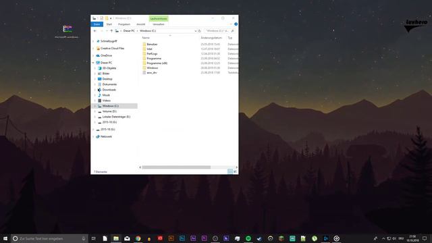
Task: Click the horizontal scrollbar thumb in the file list
Action: (176, 167)
